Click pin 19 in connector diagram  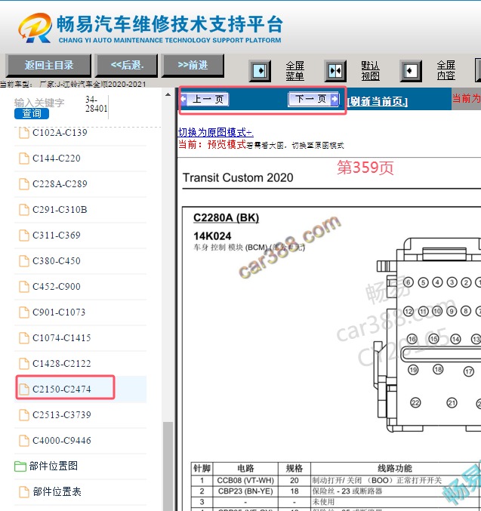[x=413, y=370]
